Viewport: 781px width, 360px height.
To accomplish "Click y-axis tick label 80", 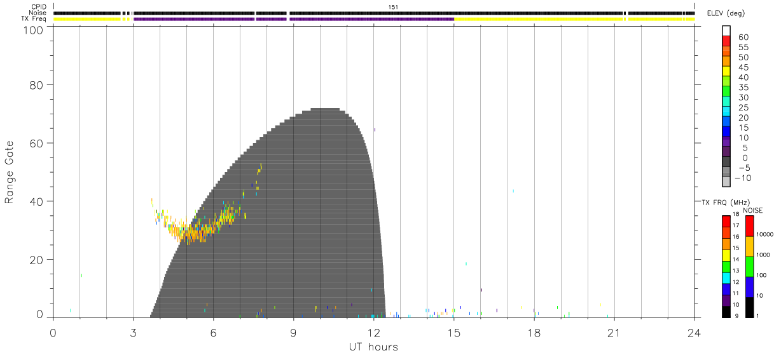I will pyautogui.click(x=37, y=85).
